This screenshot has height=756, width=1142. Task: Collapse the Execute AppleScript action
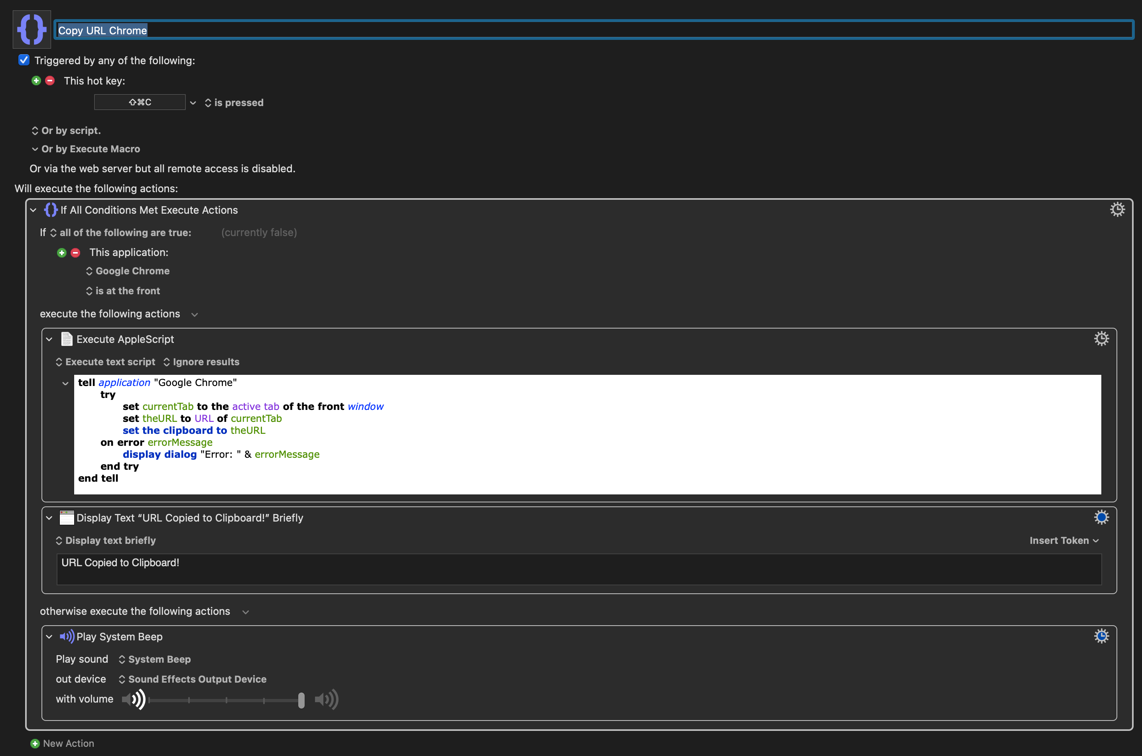[x=49, y=339]
